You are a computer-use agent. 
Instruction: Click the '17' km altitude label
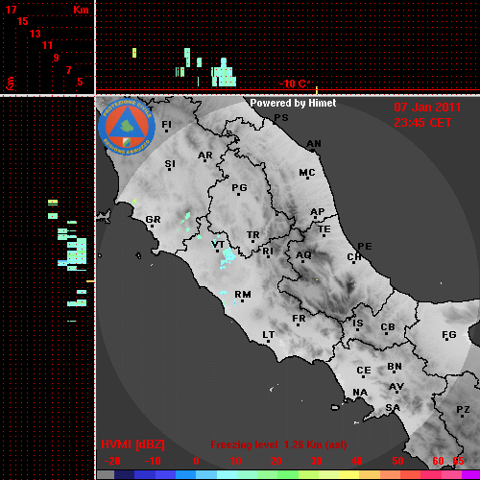[11, 10]
